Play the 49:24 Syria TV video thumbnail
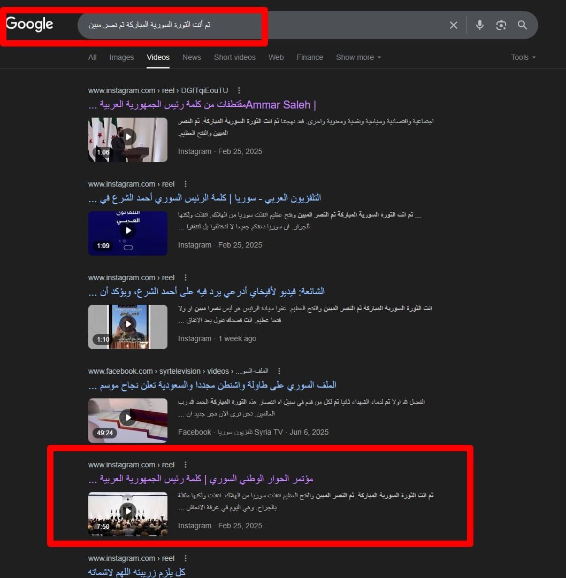566x578 pixels. tap(127, 421)
